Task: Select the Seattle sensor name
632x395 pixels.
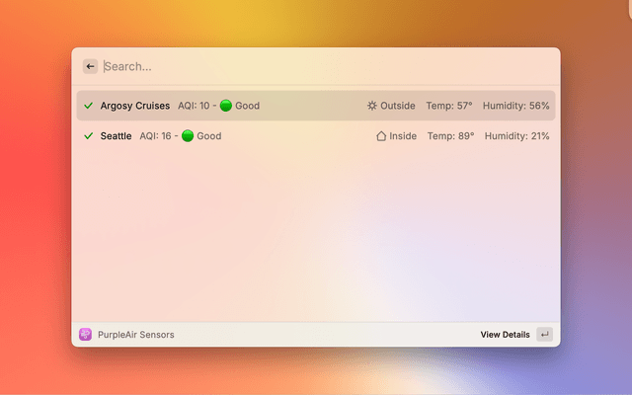Action: tap(116, 136)
